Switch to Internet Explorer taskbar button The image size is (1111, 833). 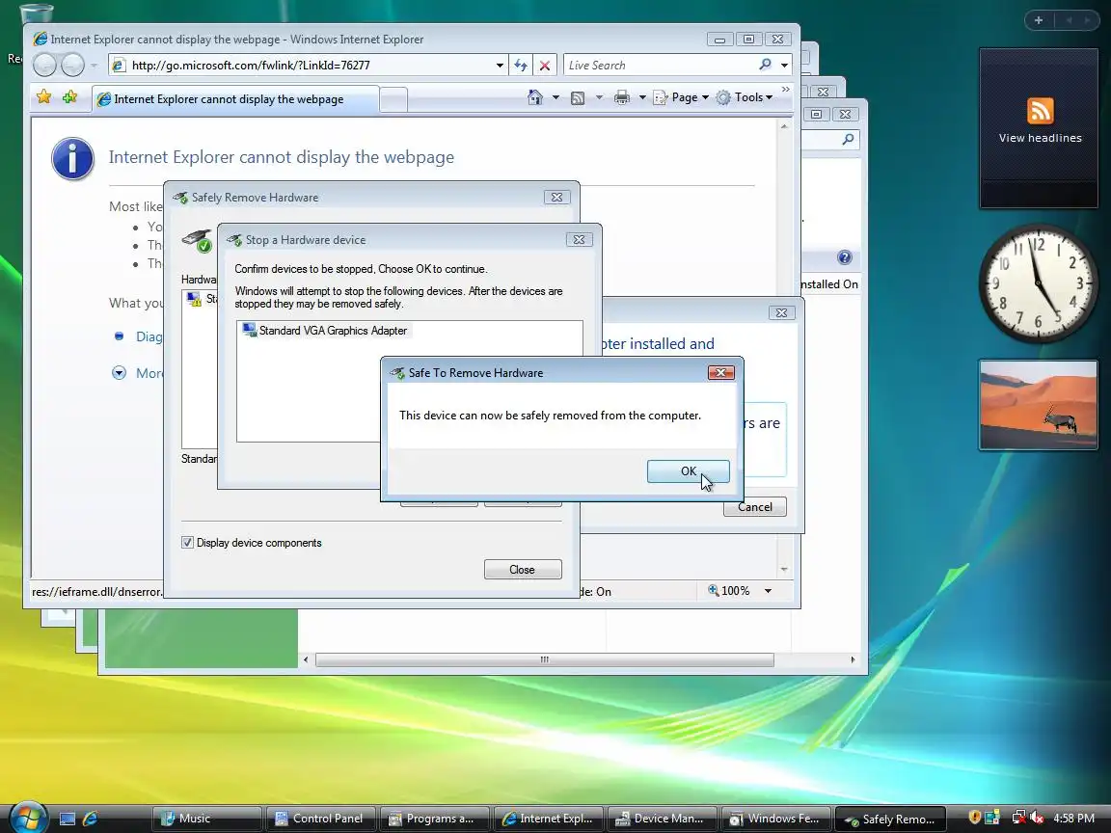pos(548,819)
